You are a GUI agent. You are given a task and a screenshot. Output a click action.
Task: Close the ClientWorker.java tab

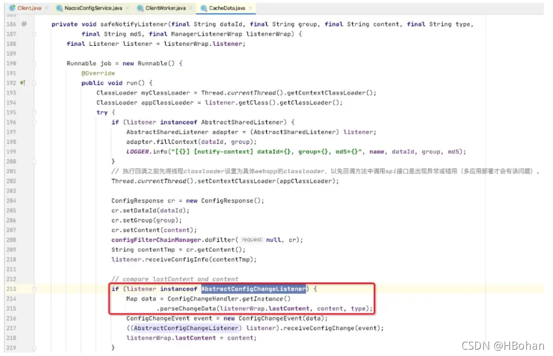tap(191, 8)
